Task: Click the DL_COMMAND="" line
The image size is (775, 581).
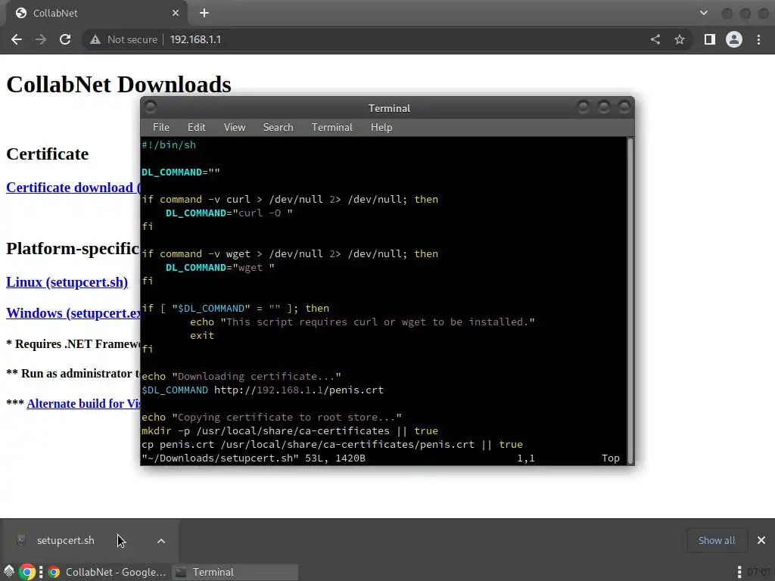Action: pyautogui.click(x=181, y=172)
